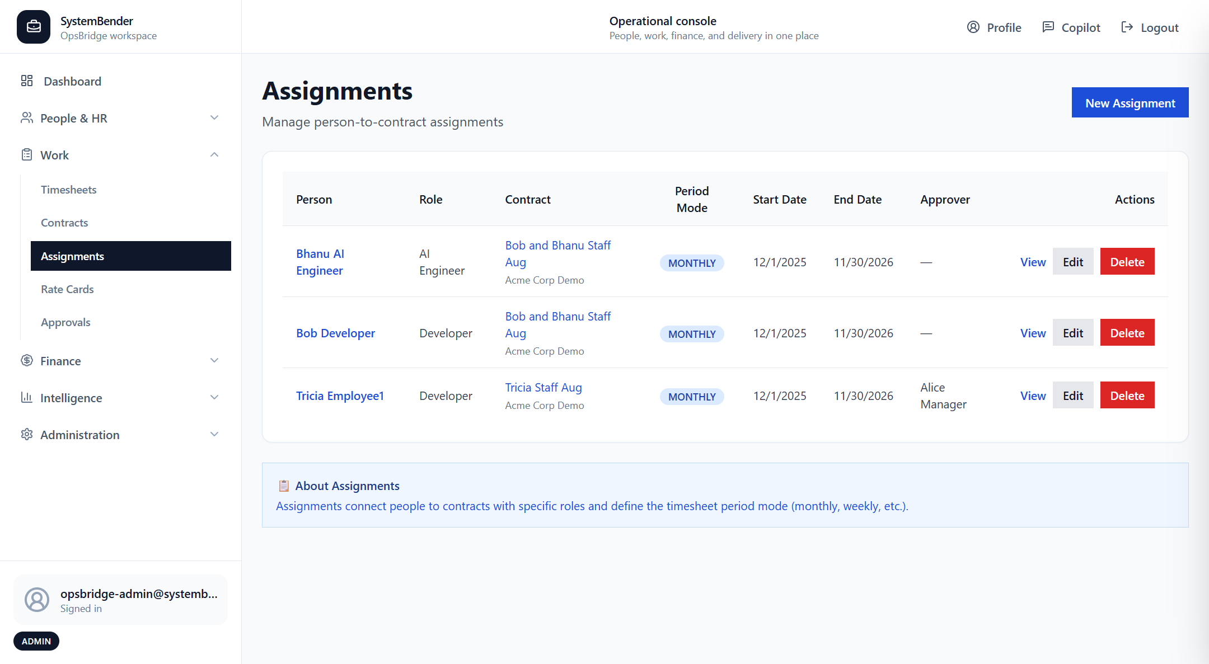Delete Bob Developer's assignment
1209x664 pixels.
click(1127, 332)
